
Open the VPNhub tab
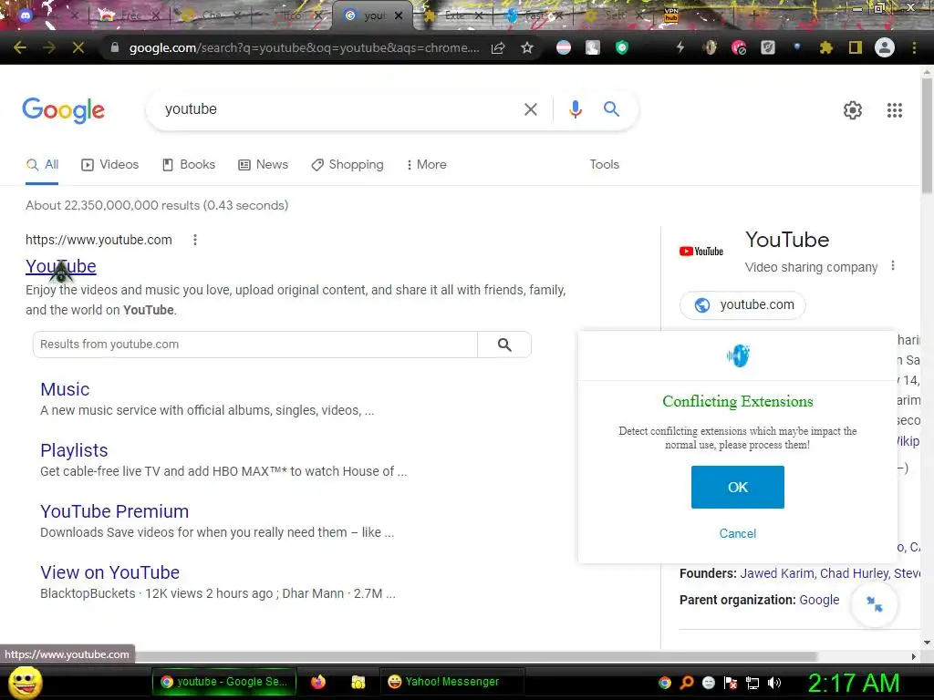coord(670,15)
